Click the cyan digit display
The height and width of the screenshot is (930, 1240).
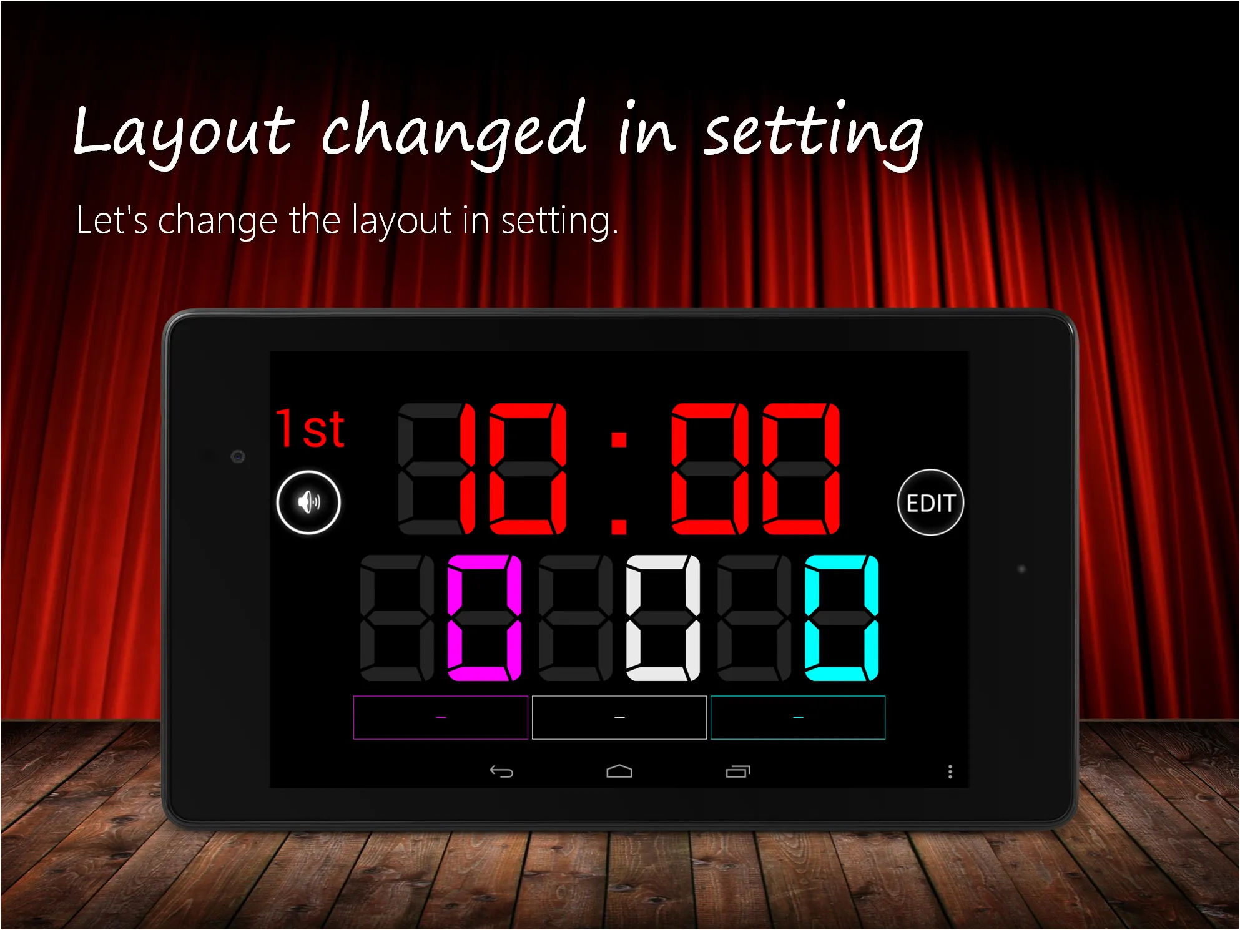click(x=842, y=615)
